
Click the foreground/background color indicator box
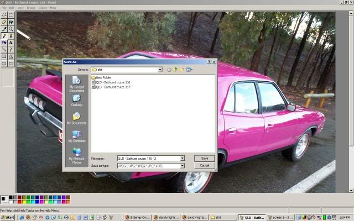4,199
